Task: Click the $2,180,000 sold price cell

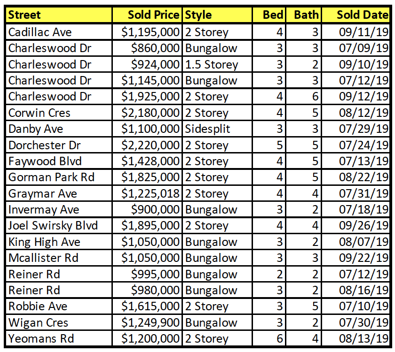Action: pos(147,113)
